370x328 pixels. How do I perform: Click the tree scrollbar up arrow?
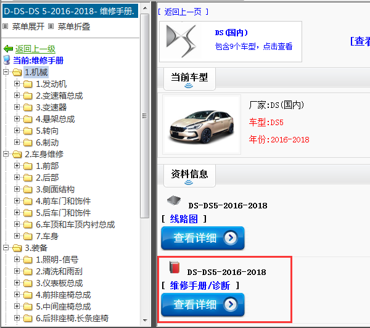point(145,8)
